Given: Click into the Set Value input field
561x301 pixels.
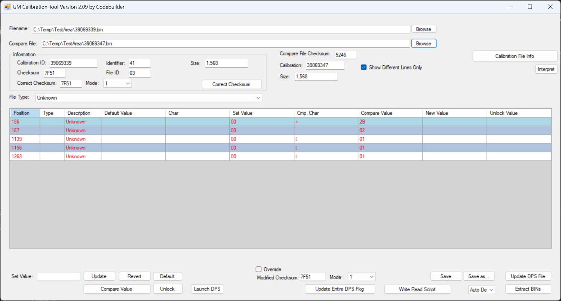Looking at the screenshot, I should point(59,277).
